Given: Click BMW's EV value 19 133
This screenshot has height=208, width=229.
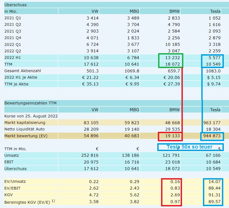Looking at the screenshot, I should point(172,136).
